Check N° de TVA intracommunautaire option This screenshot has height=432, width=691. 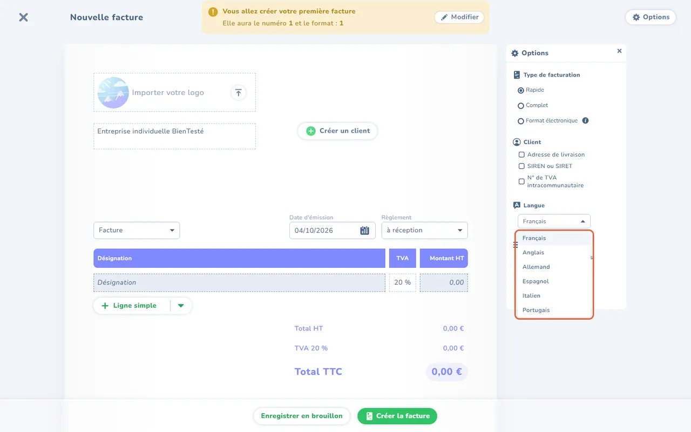pos(521,181)
